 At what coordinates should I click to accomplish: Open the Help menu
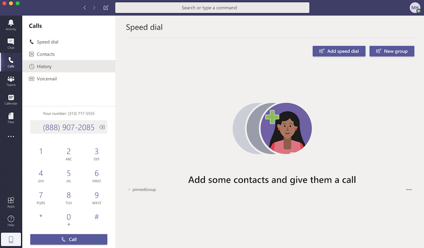11,221
